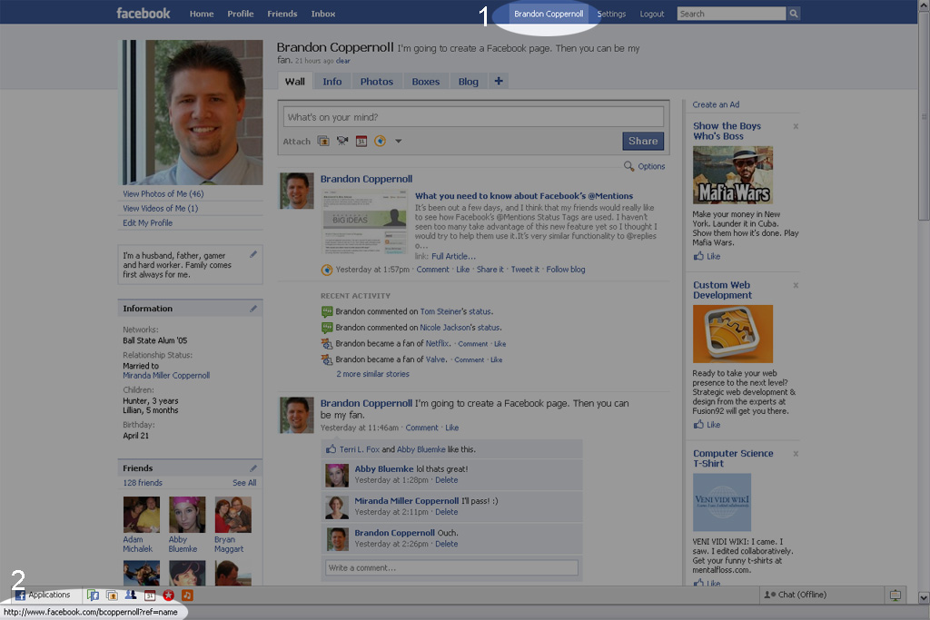Open Friends in top navigation
Image resolution: width=930 pixels, height=620 pixels.
pyautogui.click(x=282, y=14)
